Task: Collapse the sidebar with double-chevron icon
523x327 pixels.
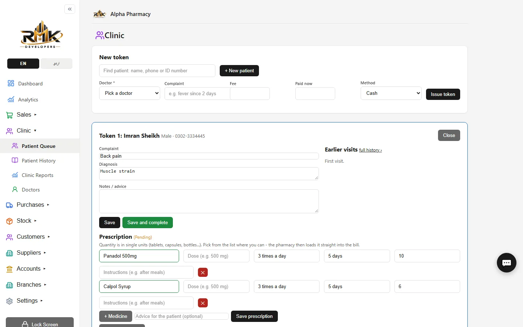Action: pyautogui.click(x=70, y=9)
